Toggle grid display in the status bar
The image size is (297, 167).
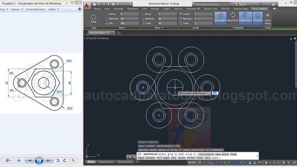[x=200, y=162]
